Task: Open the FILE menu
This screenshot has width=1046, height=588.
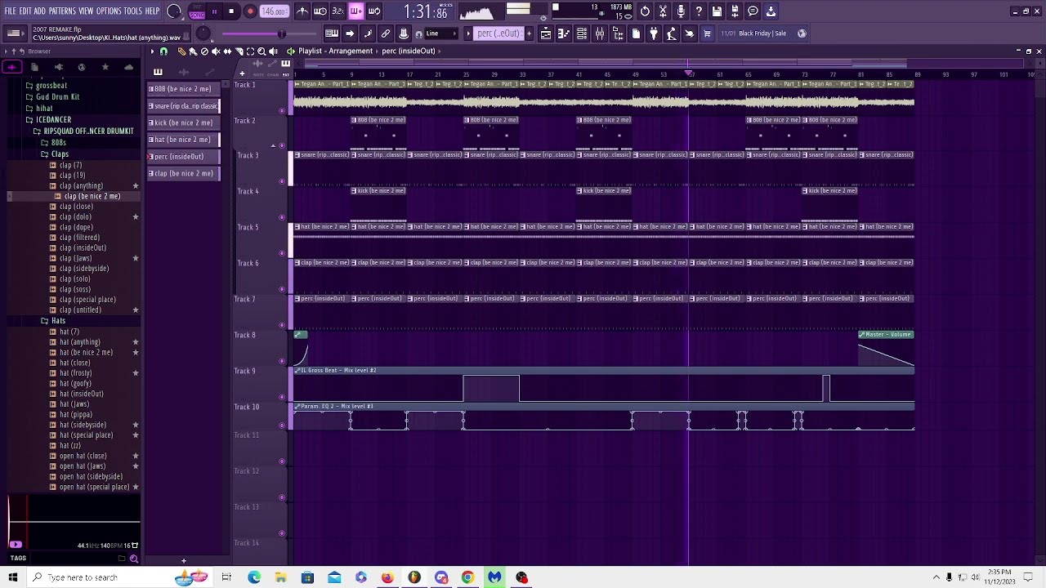Action: click(x=11, y=11)
